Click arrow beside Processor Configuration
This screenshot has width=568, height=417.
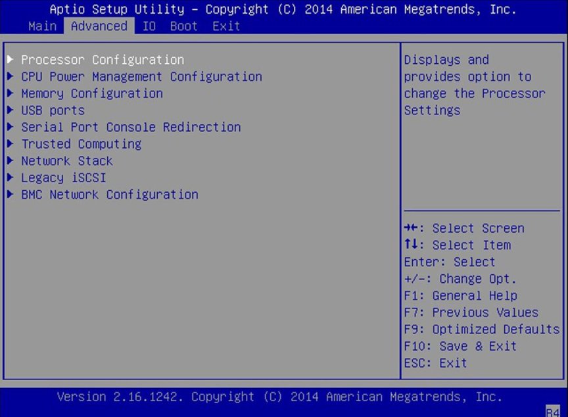[11, 59]
